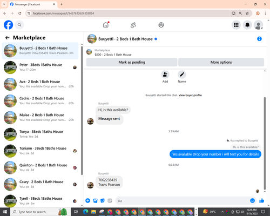
Task: Open Buuyetti - 2 Beds 1 Bath House chat
Action: point(40,51)
